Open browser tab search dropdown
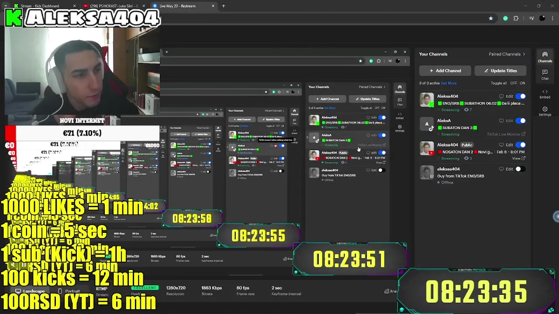The image size is (559, 314). pos(5,6)
